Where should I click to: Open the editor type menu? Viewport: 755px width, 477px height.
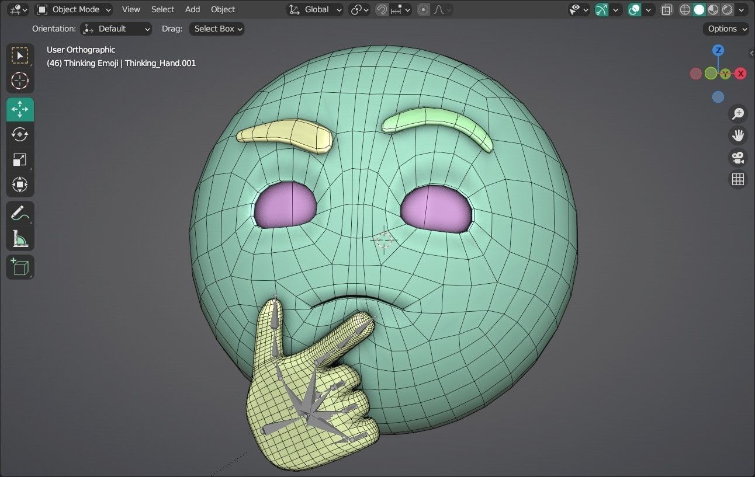19,9
